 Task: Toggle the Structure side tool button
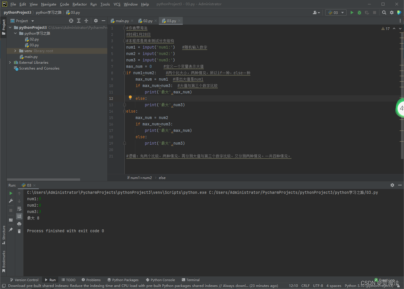(x=3, y=235)
